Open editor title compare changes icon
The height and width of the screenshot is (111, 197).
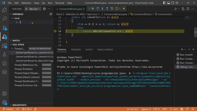tap(183, 9)
